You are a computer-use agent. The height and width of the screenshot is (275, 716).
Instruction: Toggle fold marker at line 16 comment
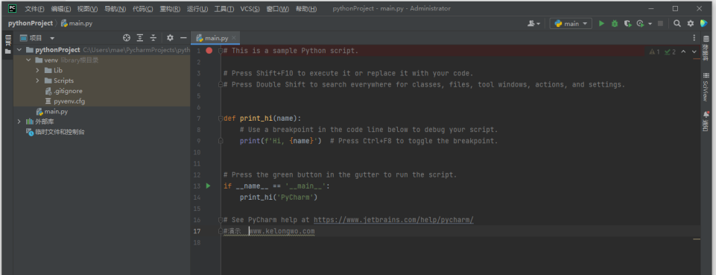[221, 220]
